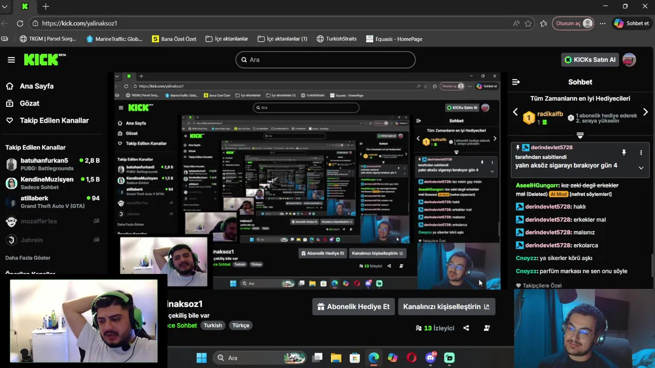Open a new browser tab
Screen dimensions: 655x368
click(46, 7)
